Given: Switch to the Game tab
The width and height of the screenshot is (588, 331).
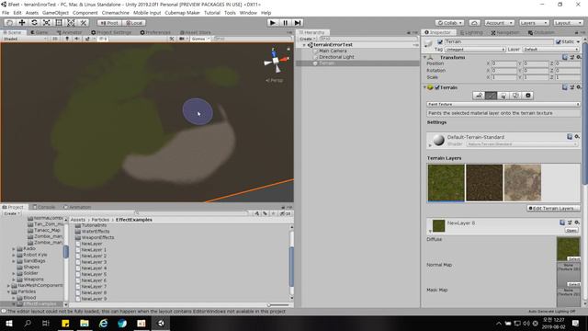Looking at the screenshot, I should pyautogui.click(x=40, y=33).
